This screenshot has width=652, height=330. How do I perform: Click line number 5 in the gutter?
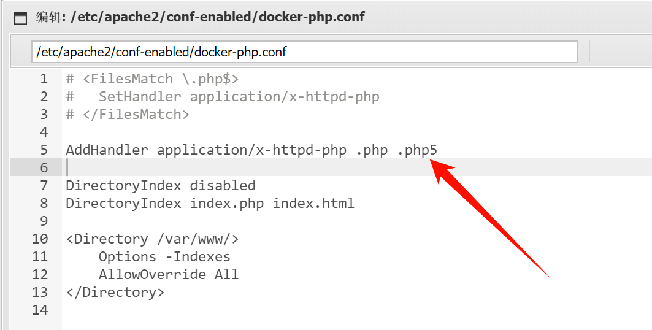[44, 150]
